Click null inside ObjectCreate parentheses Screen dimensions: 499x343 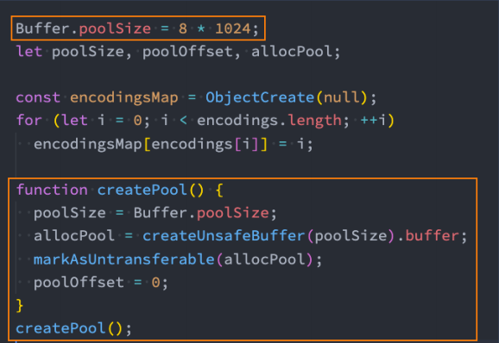342,97
